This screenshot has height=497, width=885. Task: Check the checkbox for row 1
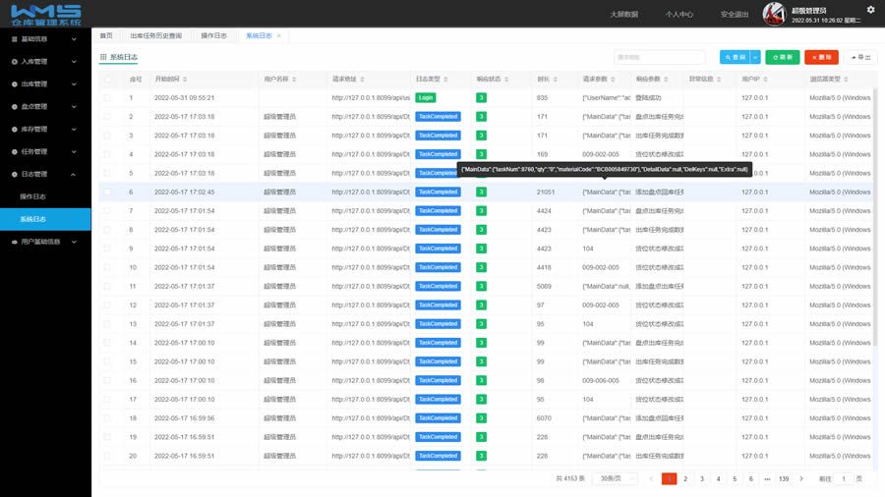[x=107, y=97]
